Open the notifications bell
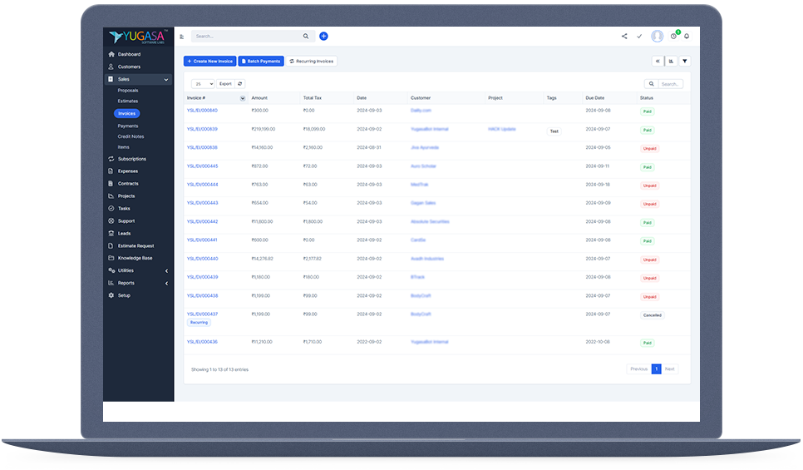The image size is (803, 470). [x=687, y=37]
